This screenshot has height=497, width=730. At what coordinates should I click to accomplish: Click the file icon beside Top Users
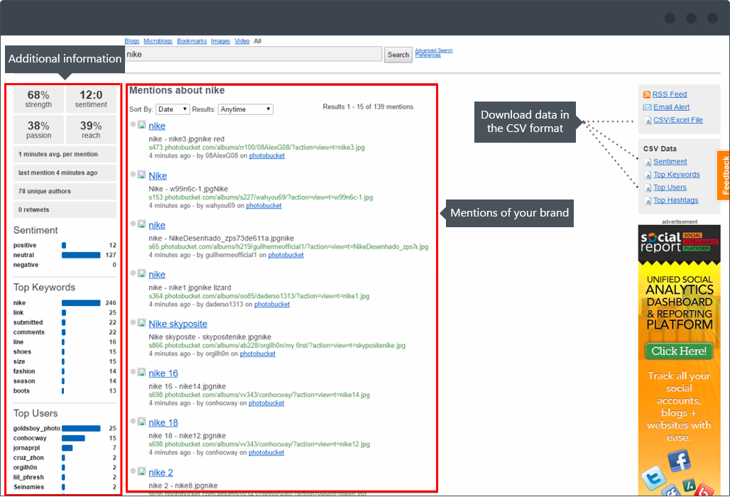point(648,188)
